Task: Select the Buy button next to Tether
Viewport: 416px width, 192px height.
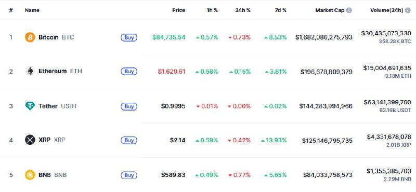Action: point(129,106)
